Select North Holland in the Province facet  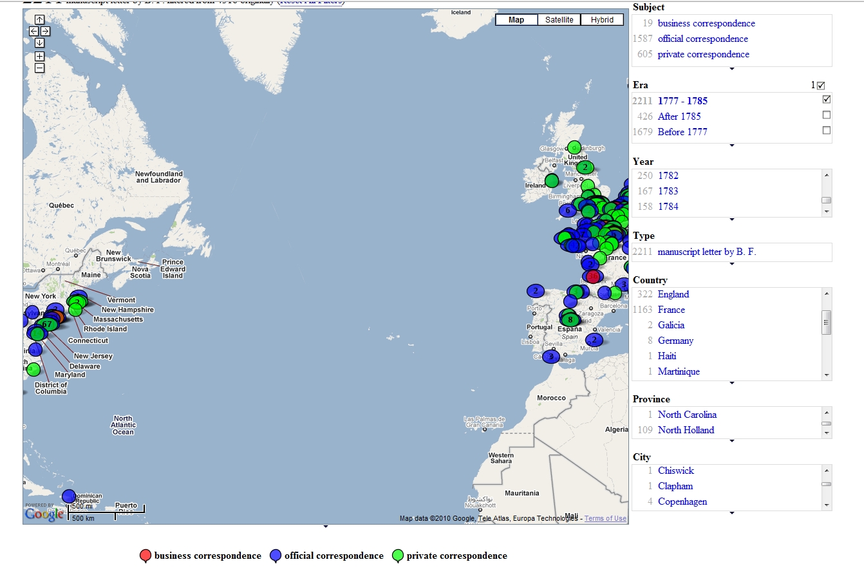tap(686, 430)
